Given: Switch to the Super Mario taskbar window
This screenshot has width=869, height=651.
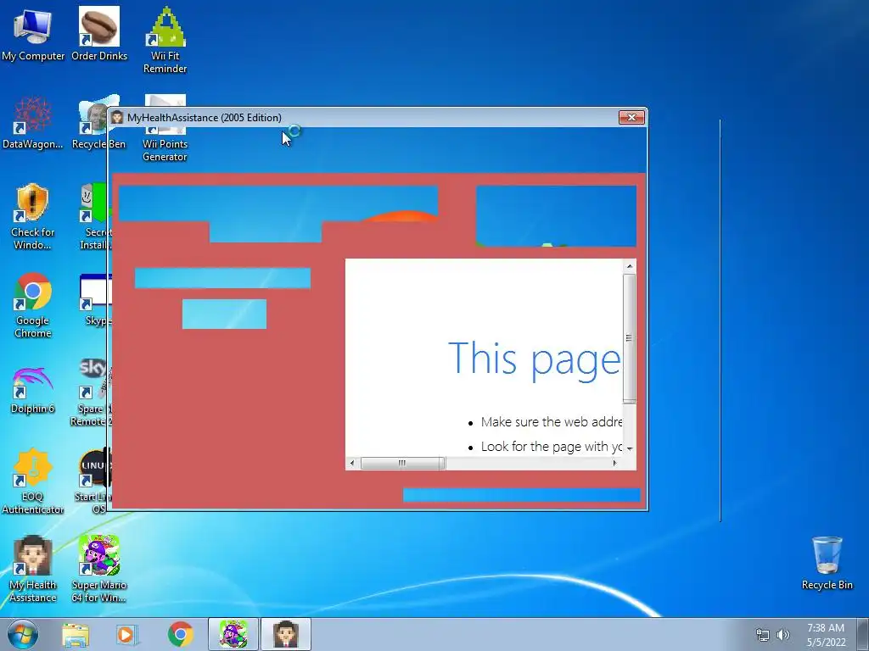Looking at the screenshot, I should (233, 634).
